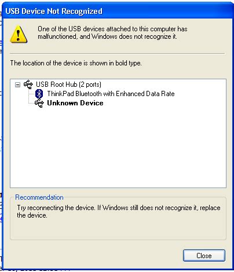234x272 pixels.
Task: Select the USB Root Hub (2 ports) label
Action: [68, 84]
